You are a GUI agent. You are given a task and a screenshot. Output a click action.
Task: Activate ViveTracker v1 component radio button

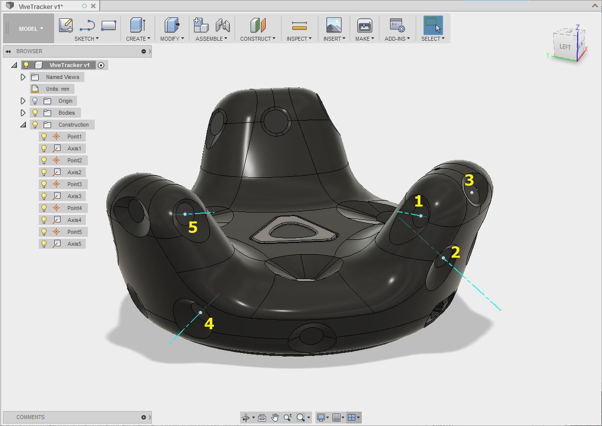[x=101, y=65]
